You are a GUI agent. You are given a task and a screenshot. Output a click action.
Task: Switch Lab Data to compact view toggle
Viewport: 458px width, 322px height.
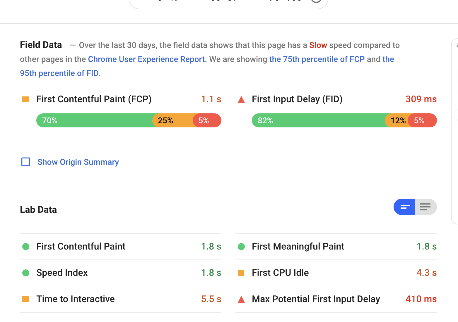(x=405, y=207)
